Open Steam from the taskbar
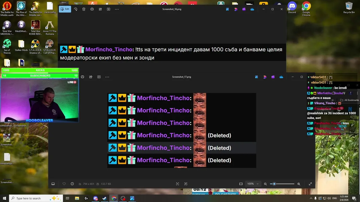This screenshot has width=360, height=202. pos(104,198)
